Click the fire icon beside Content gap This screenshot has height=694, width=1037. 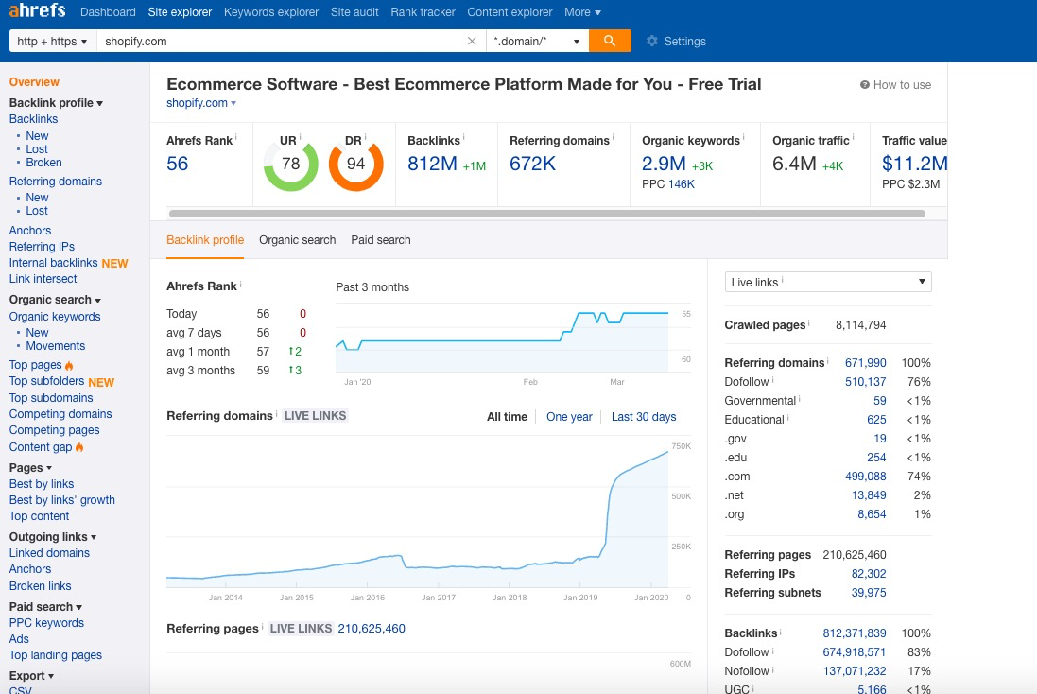(x=79, y=447)
